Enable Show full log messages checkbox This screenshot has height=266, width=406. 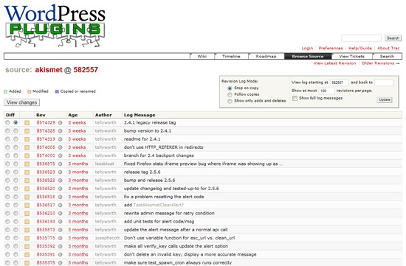[x=295, y=98]
